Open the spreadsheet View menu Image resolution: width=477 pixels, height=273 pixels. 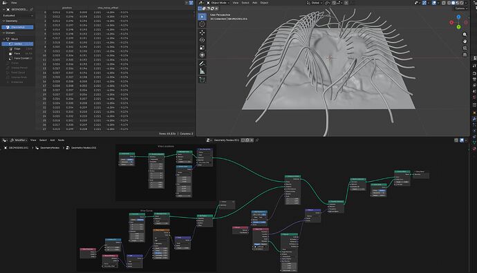[x=14, y=3]
